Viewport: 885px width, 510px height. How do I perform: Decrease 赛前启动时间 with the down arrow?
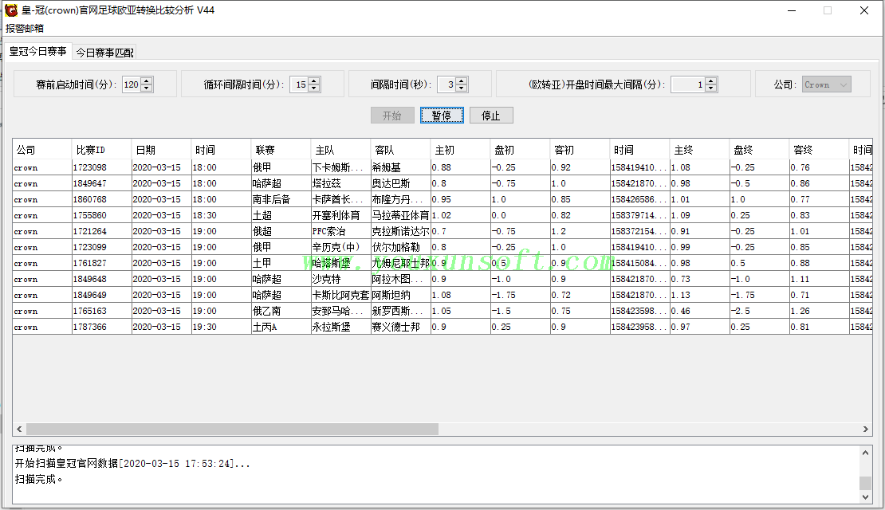click(x=147, y=88)
